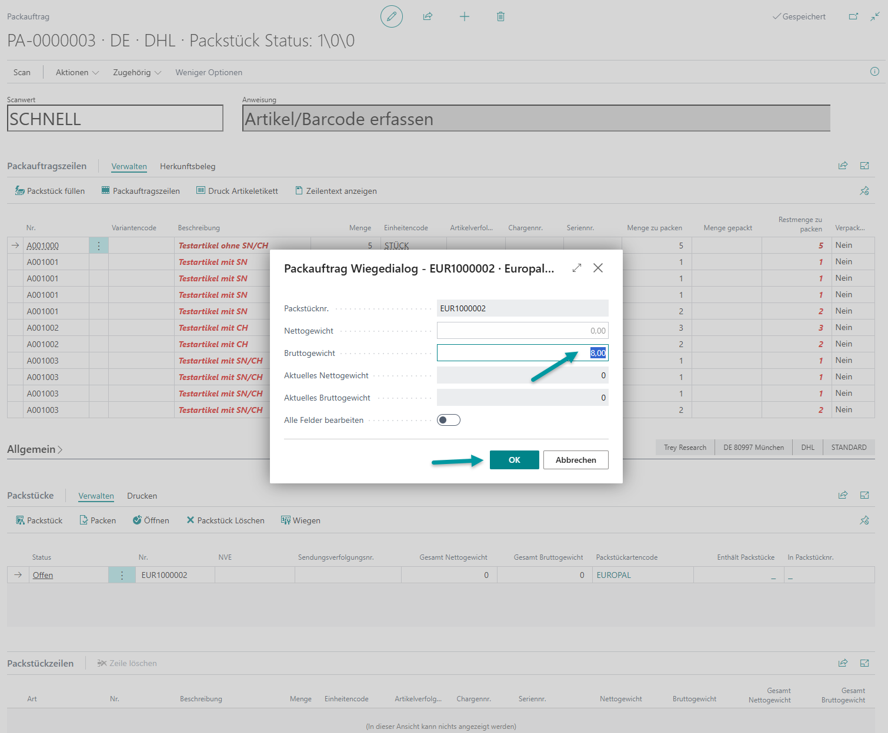Click the pencil edit icon at top

click(392, 16)
